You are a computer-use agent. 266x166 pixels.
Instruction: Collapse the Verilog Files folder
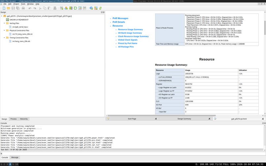[x=4, y=23]
